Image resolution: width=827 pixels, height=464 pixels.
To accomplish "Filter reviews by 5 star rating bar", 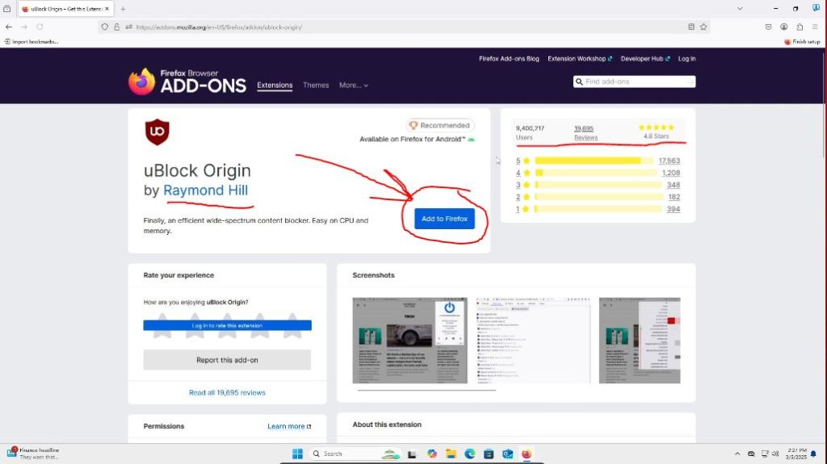I will tap(594, 161).
